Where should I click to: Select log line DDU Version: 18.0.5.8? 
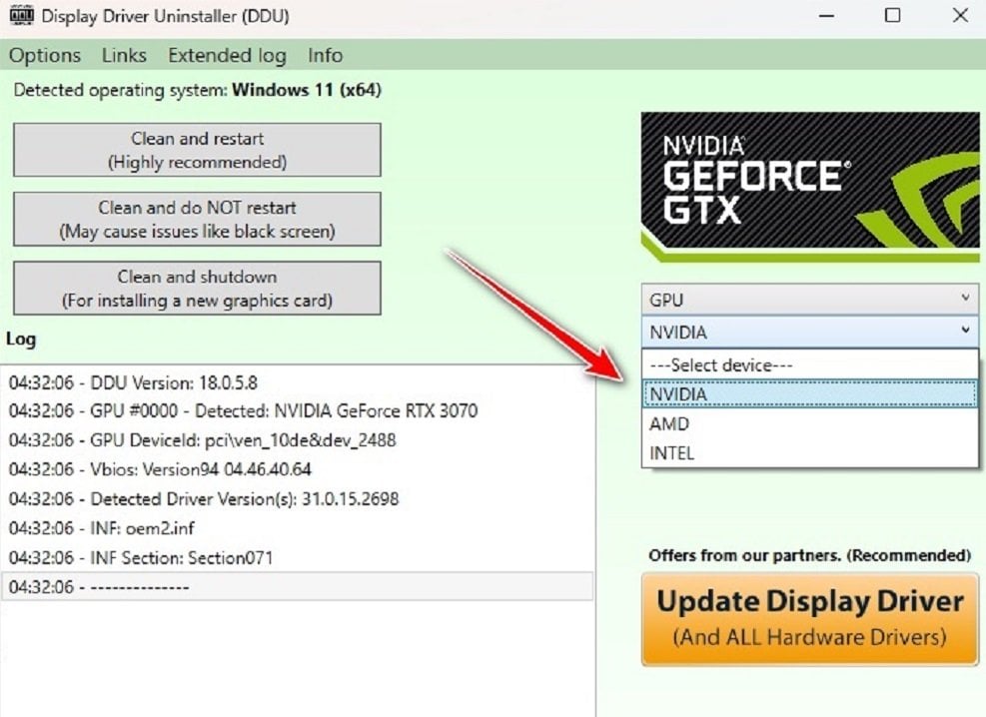[x=297, y=382]
